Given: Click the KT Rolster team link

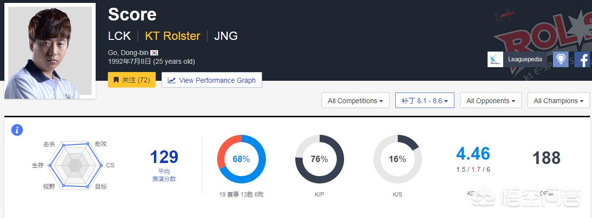Looking at the screenshot, I should (x=173, y=36).
